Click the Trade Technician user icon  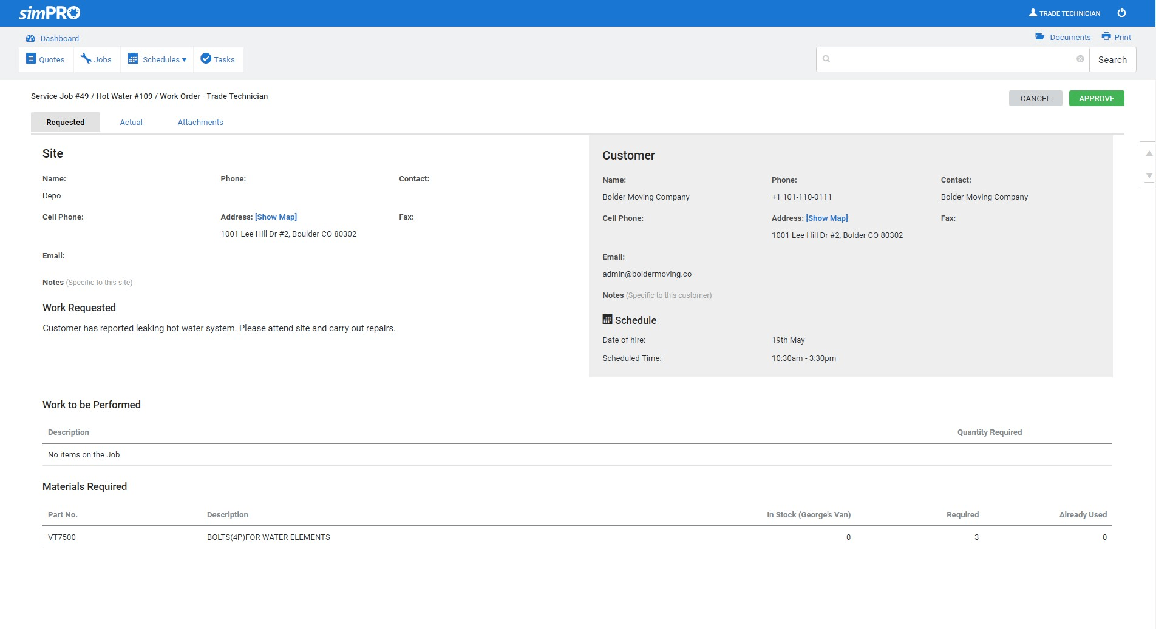click(x=1032, y=13)
